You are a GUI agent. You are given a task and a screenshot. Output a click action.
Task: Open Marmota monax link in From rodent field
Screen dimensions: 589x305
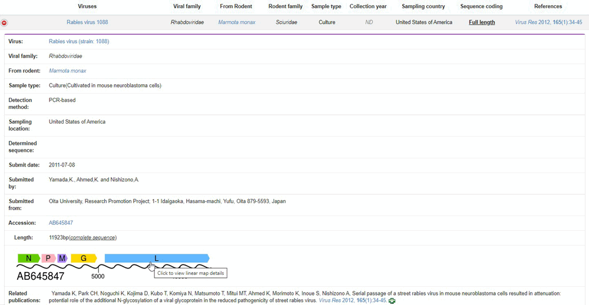pyautogui.click(x=67, y=71)
